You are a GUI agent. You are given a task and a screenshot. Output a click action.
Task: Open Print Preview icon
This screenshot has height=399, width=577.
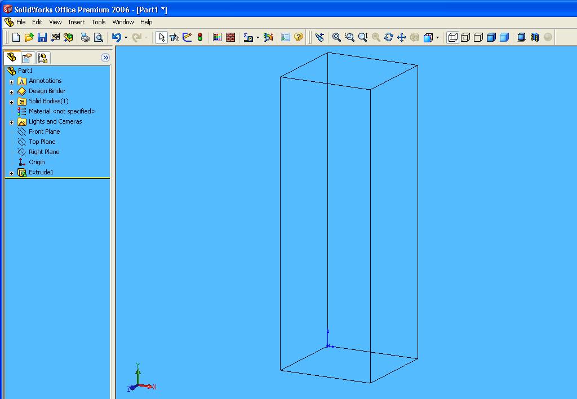[98, 37]
